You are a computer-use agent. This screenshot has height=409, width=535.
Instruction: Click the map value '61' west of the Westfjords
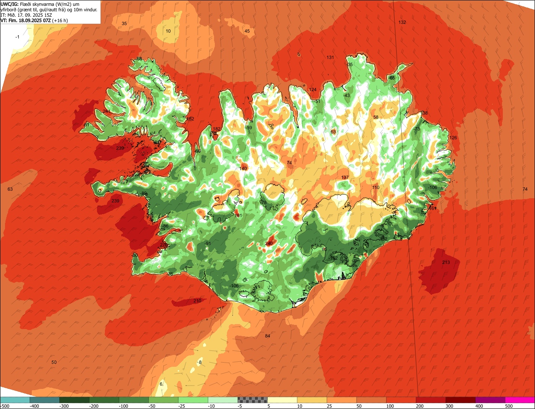pyautogui.click(x=87, y=125)
